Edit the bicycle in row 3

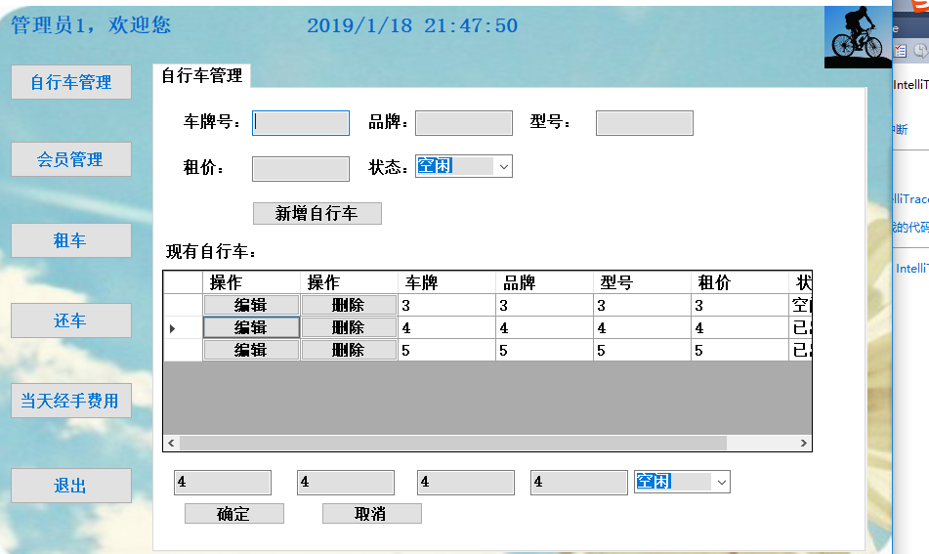[x=251, y=305]
